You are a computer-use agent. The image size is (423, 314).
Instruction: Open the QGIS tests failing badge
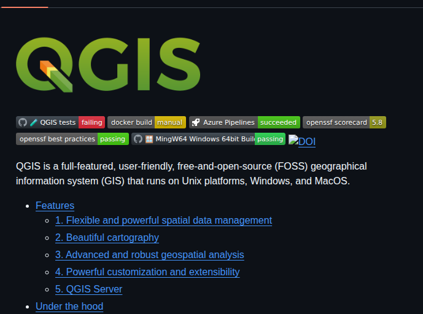click(60, 122)
